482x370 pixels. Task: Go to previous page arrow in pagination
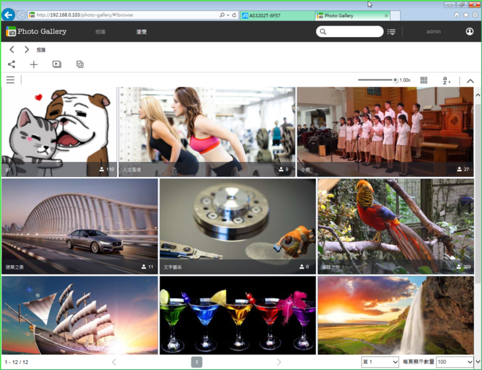pos(114,362)
